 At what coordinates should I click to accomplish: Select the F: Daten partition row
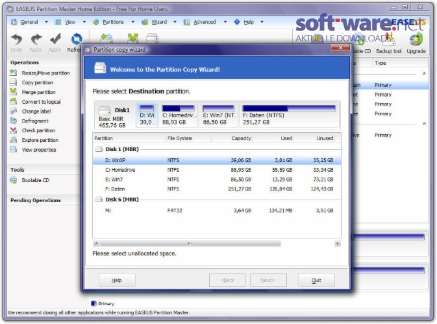[216, 189]
